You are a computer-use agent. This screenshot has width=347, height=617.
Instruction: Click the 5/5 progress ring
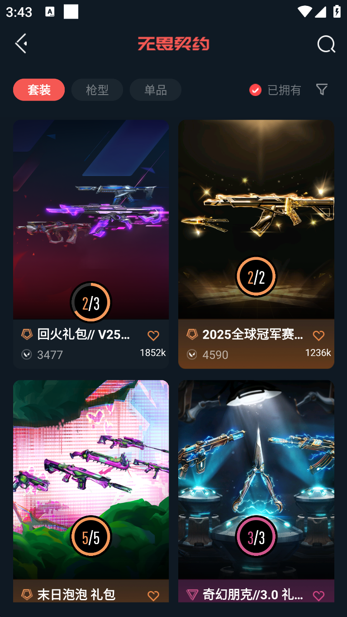click(x=91, y=537)
